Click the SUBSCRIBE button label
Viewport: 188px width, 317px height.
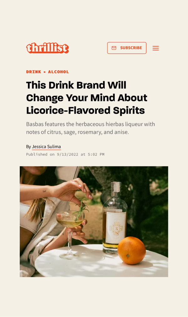coord(131,48)
